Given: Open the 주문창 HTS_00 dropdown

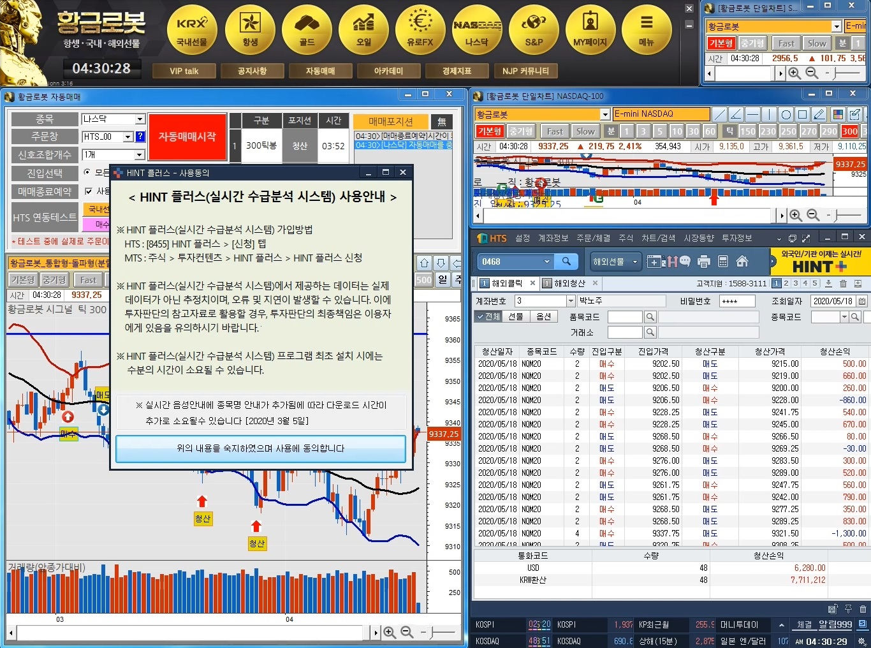Looking at the screenshot, I should pyautogui.click(x=128, y=136).
